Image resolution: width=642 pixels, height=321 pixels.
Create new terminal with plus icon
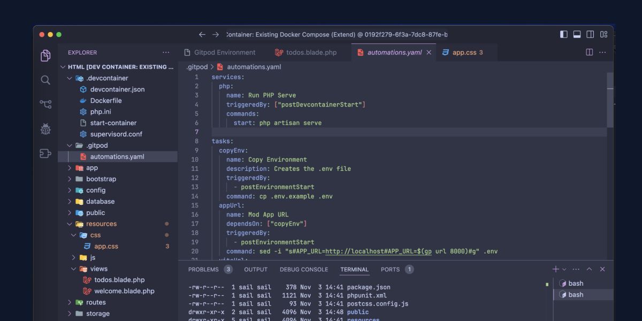555,269
